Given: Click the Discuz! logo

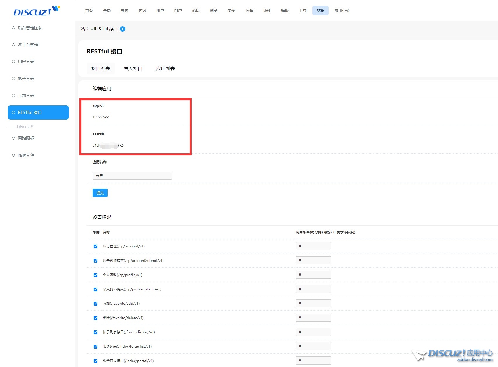Looking at the screenshot, I should (x=36, y=11).
